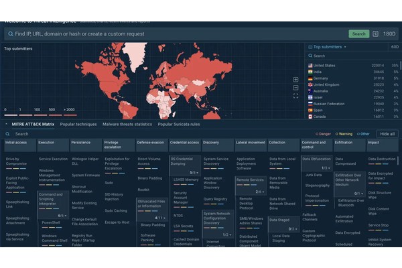Viewport: 402px width, 268px height.
Task: Toggle the Warning filter
Action: pos(344,134)
